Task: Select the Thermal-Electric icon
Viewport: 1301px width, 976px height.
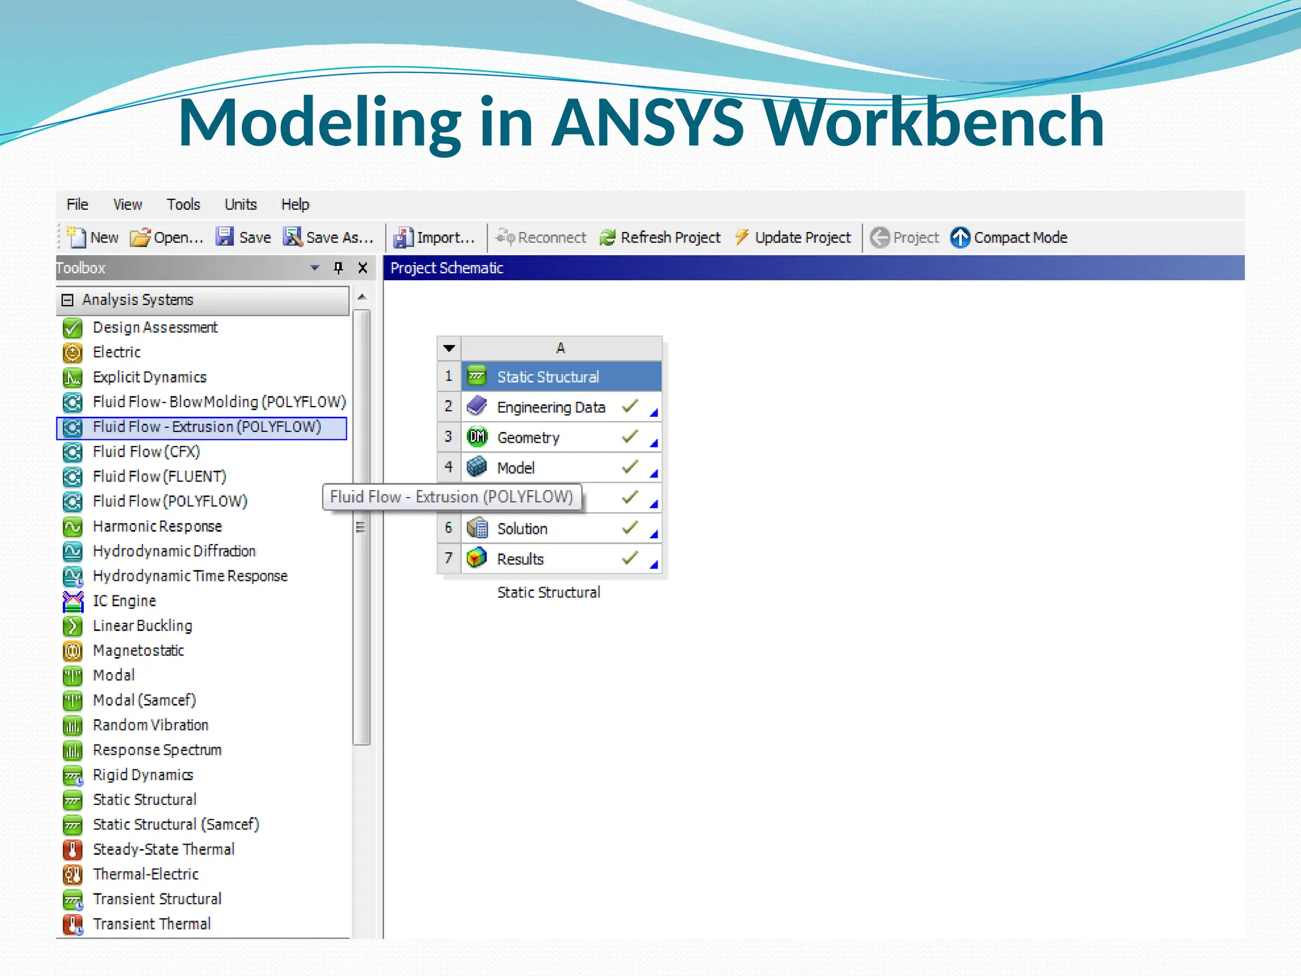Action: point(73,874)
